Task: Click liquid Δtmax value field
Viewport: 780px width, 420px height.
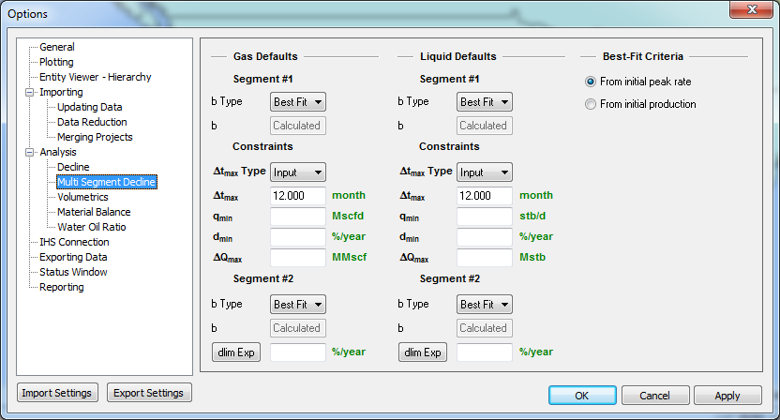Action: point(484,196)
